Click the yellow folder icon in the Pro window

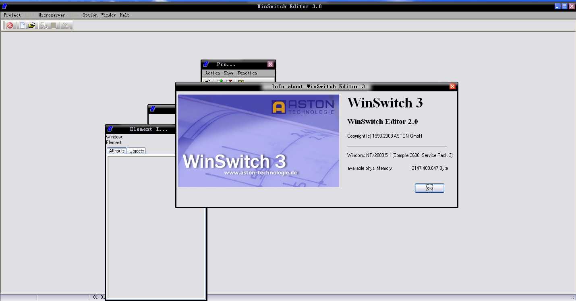pos(242,81)
